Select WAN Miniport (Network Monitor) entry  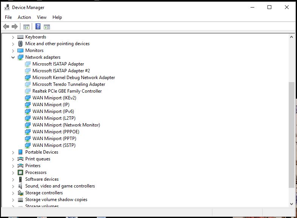(66, 125)
